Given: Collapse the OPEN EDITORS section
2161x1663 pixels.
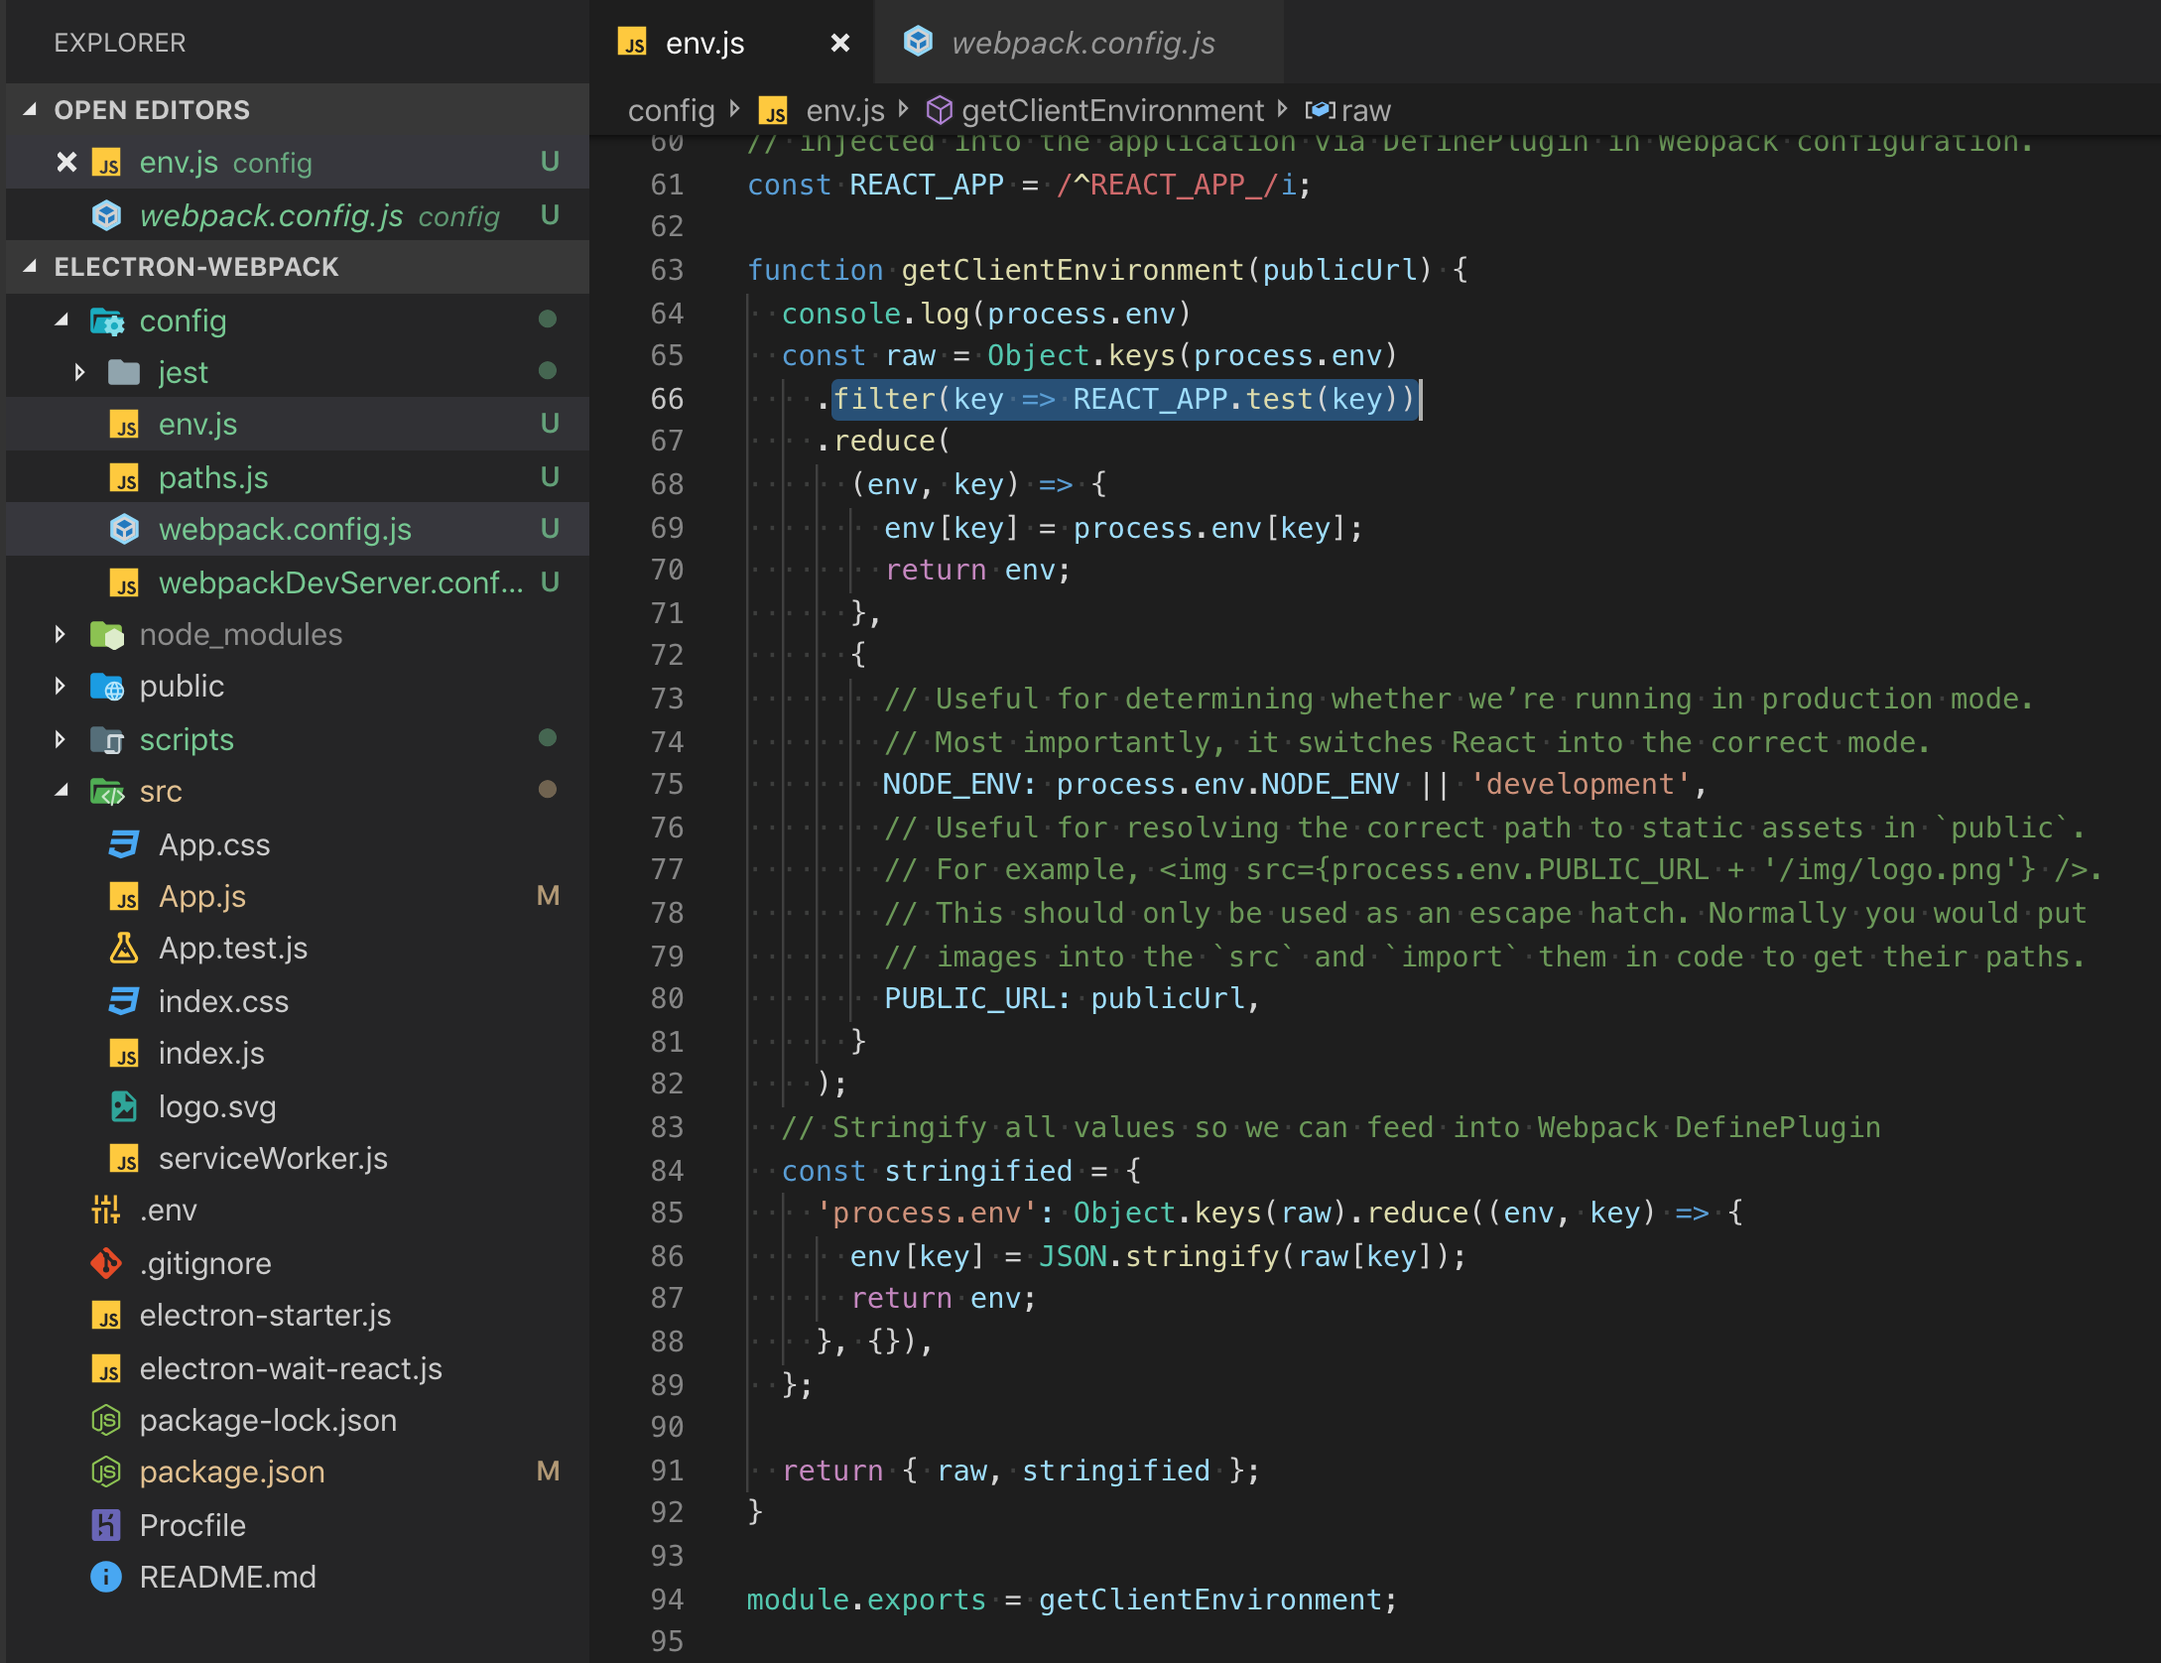Looking at the screenshot, I should (x=30, y=110).
